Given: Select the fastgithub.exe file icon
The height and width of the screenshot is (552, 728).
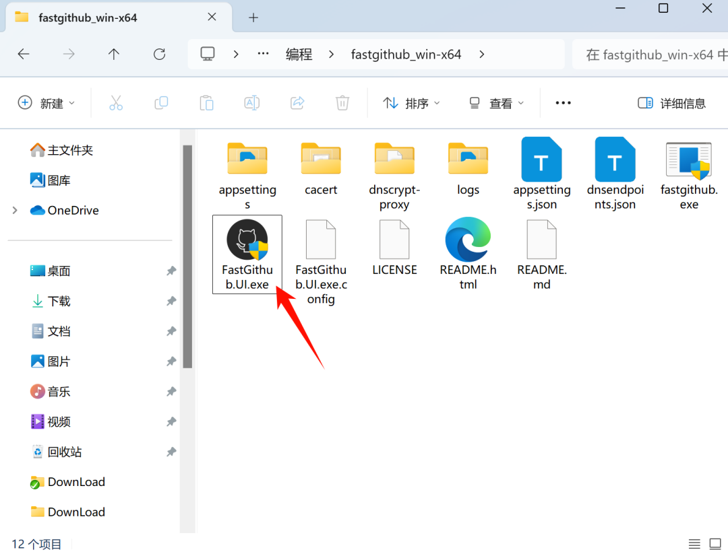Looking at the screenshot, I should coord(688,161).
